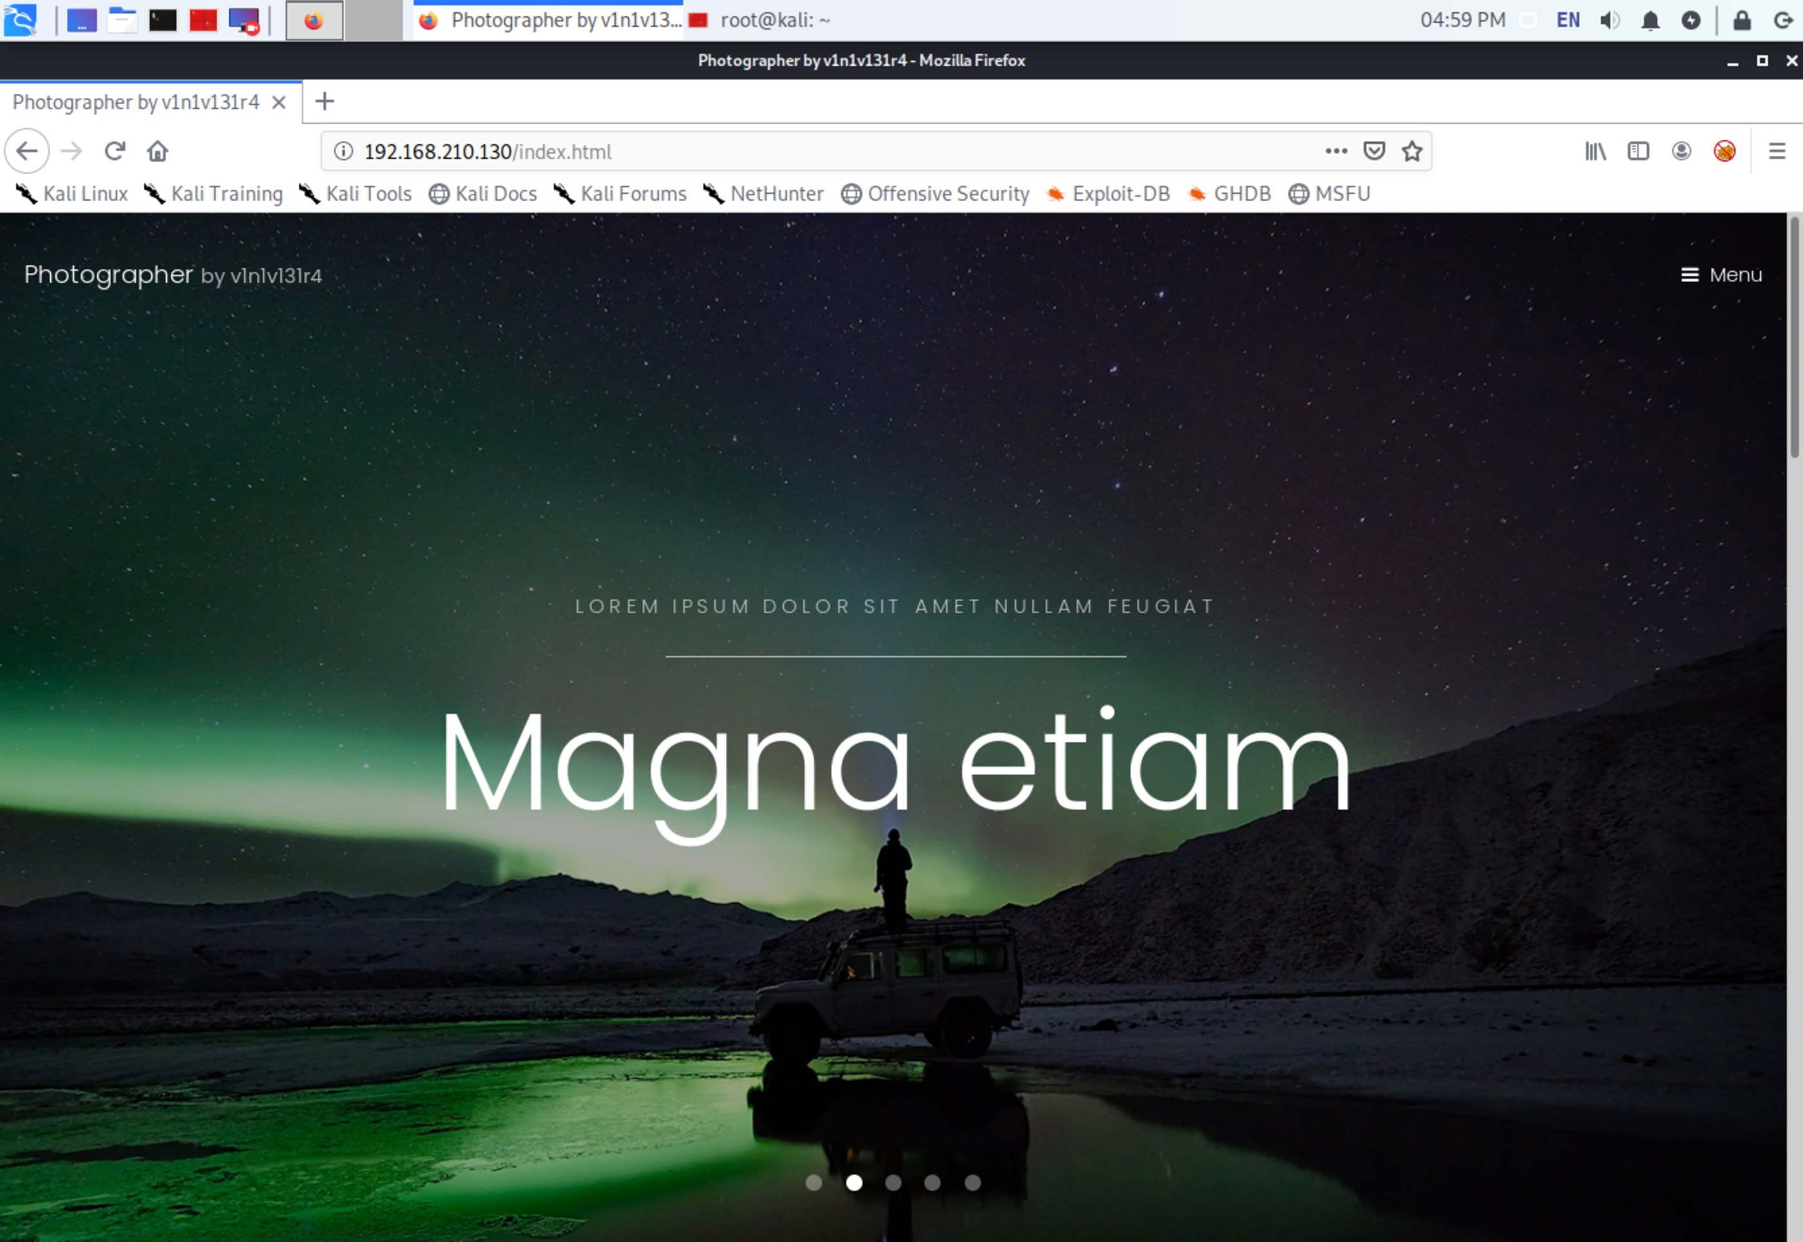
Task: Show the site information icon in the address bar
Action: pos(343,151)
